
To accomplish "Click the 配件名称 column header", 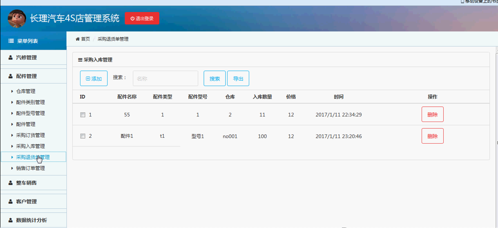I will coord(127,97).
